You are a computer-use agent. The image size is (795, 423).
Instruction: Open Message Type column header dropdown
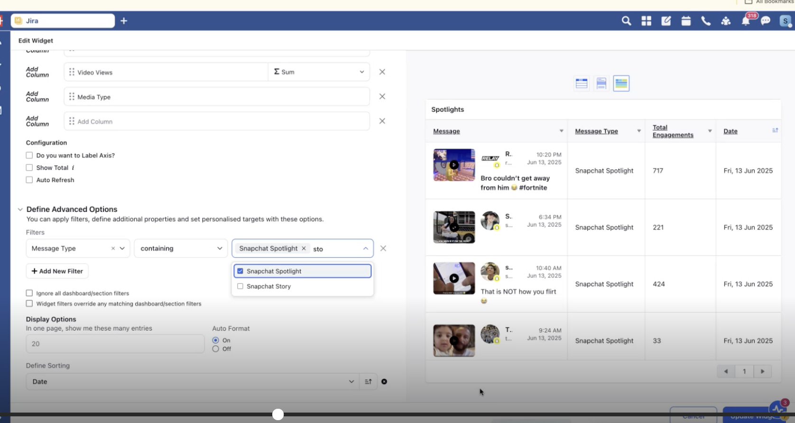639,131
